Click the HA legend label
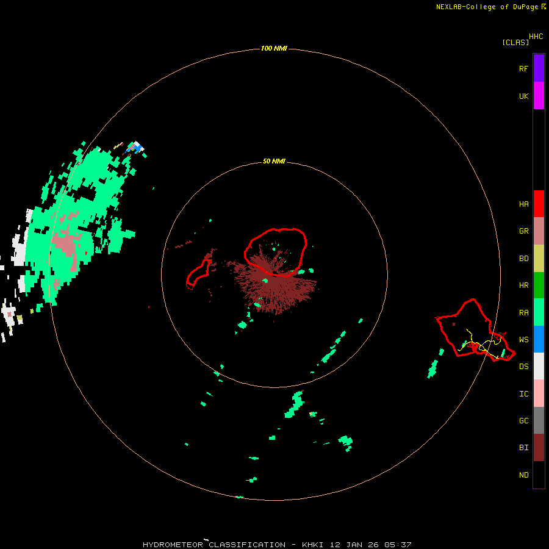This screenshot has height=549, width=549. (523, 204)
